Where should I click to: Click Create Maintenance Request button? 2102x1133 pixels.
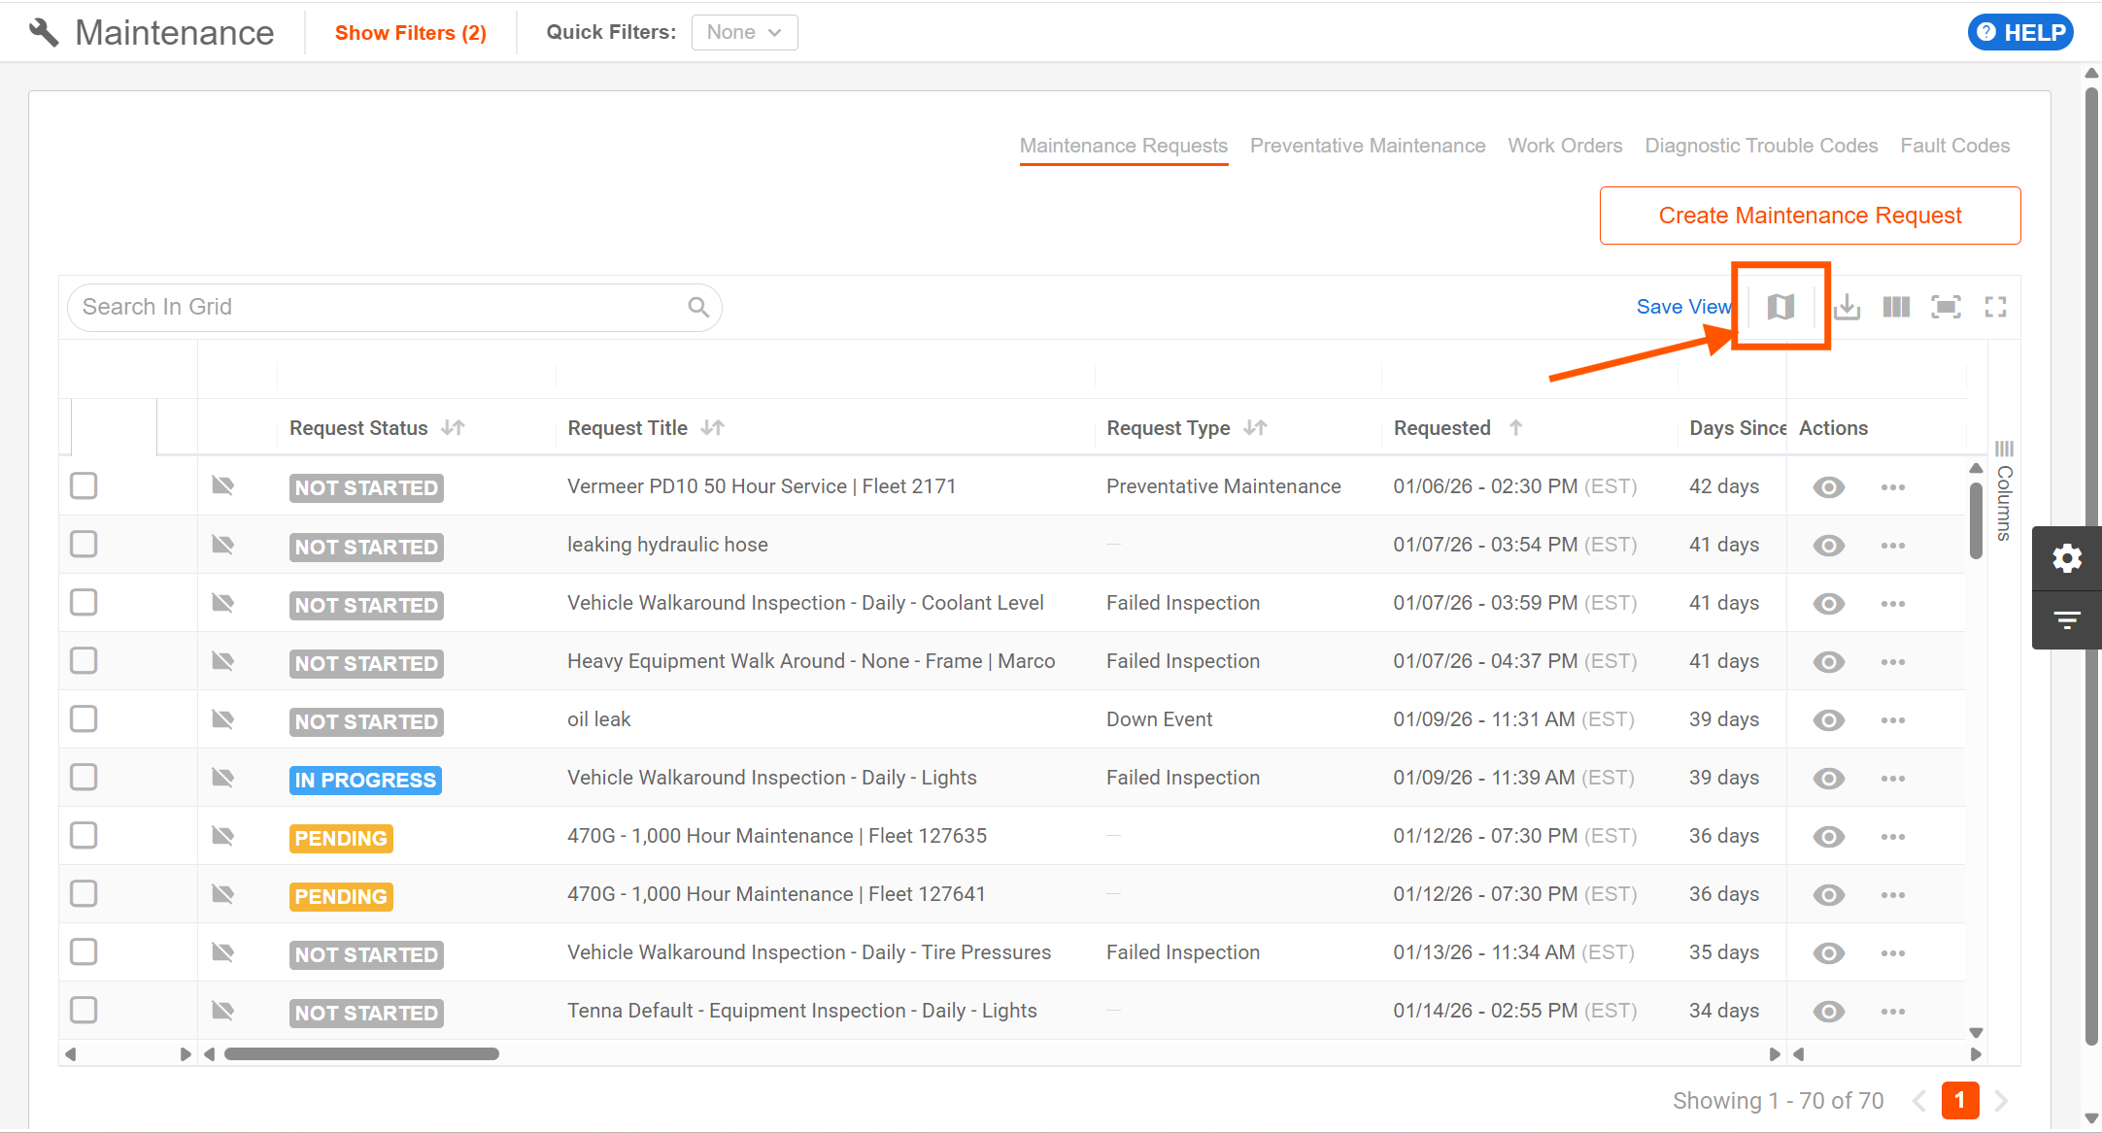pos(1809,216)
